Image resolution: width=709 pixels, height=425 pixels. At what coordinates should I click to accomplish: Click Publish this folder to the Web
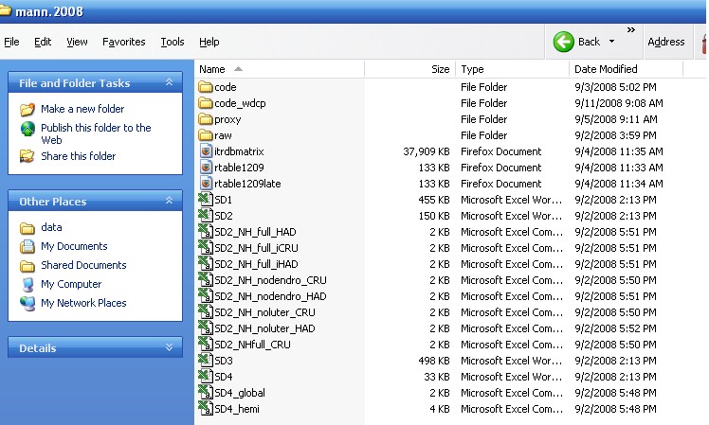[96, 133]
